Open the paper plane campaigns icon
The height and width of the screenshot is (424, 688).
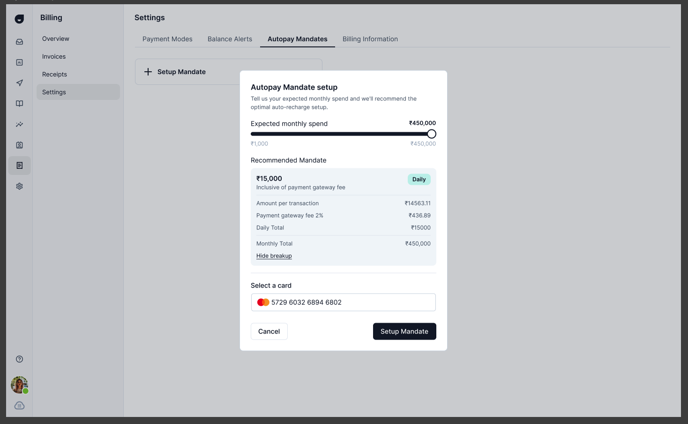pos(19,83)
